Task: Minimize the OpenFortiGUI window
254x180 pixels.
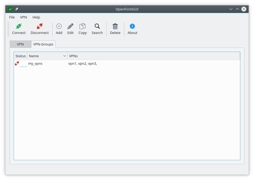Action: (x=231, y=9)
